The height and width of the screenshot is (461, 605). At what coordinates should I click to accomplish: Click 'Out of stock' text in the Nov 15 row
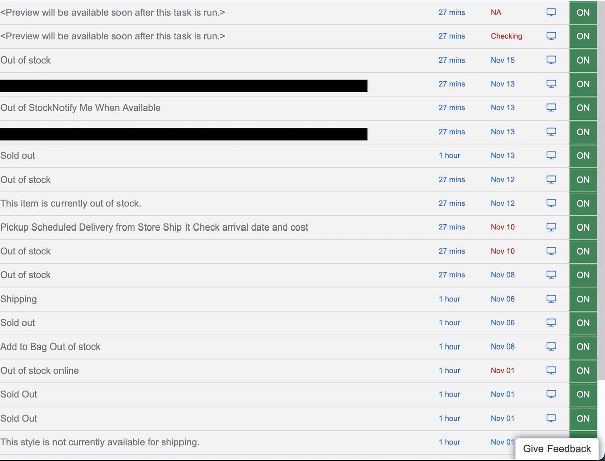tap(25, 60)
